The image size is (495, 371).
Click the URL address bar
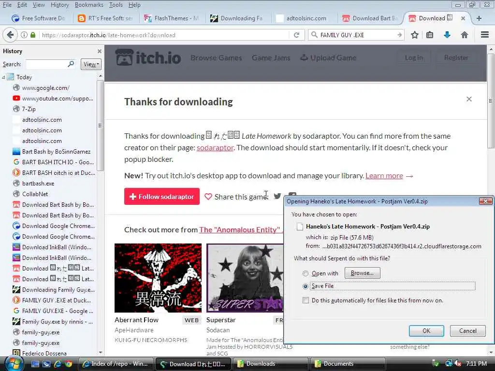pos(164,35)
